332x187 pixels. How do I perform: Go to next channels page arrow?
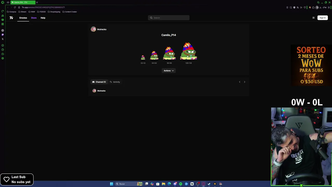(x=244, y=82)
